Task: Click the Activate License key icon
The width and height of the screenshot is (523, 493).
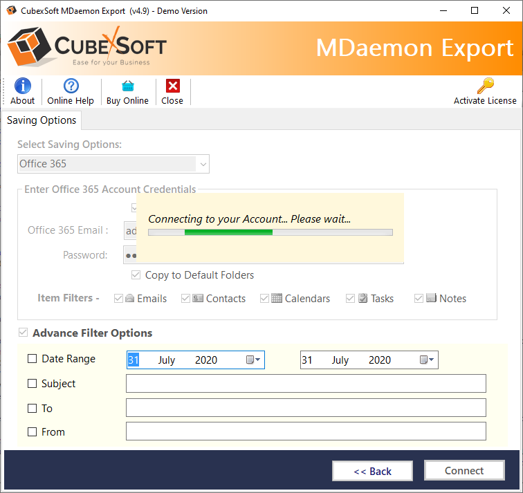Action: tap(485, 86)
